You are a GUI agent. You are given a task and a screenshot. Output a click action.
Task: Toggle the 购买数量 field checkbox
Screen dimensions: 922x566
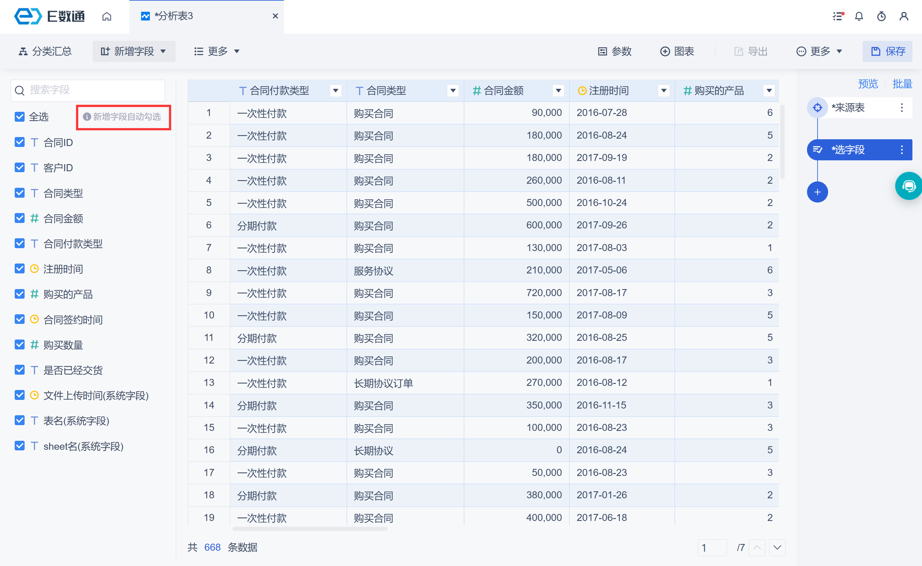[19, 344]
